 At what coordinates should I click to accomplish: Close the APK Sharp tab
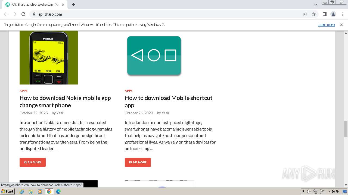[x=63, y=5]
